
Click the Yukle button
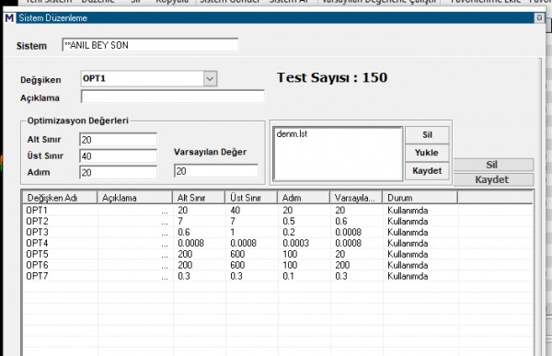(427, 153)
